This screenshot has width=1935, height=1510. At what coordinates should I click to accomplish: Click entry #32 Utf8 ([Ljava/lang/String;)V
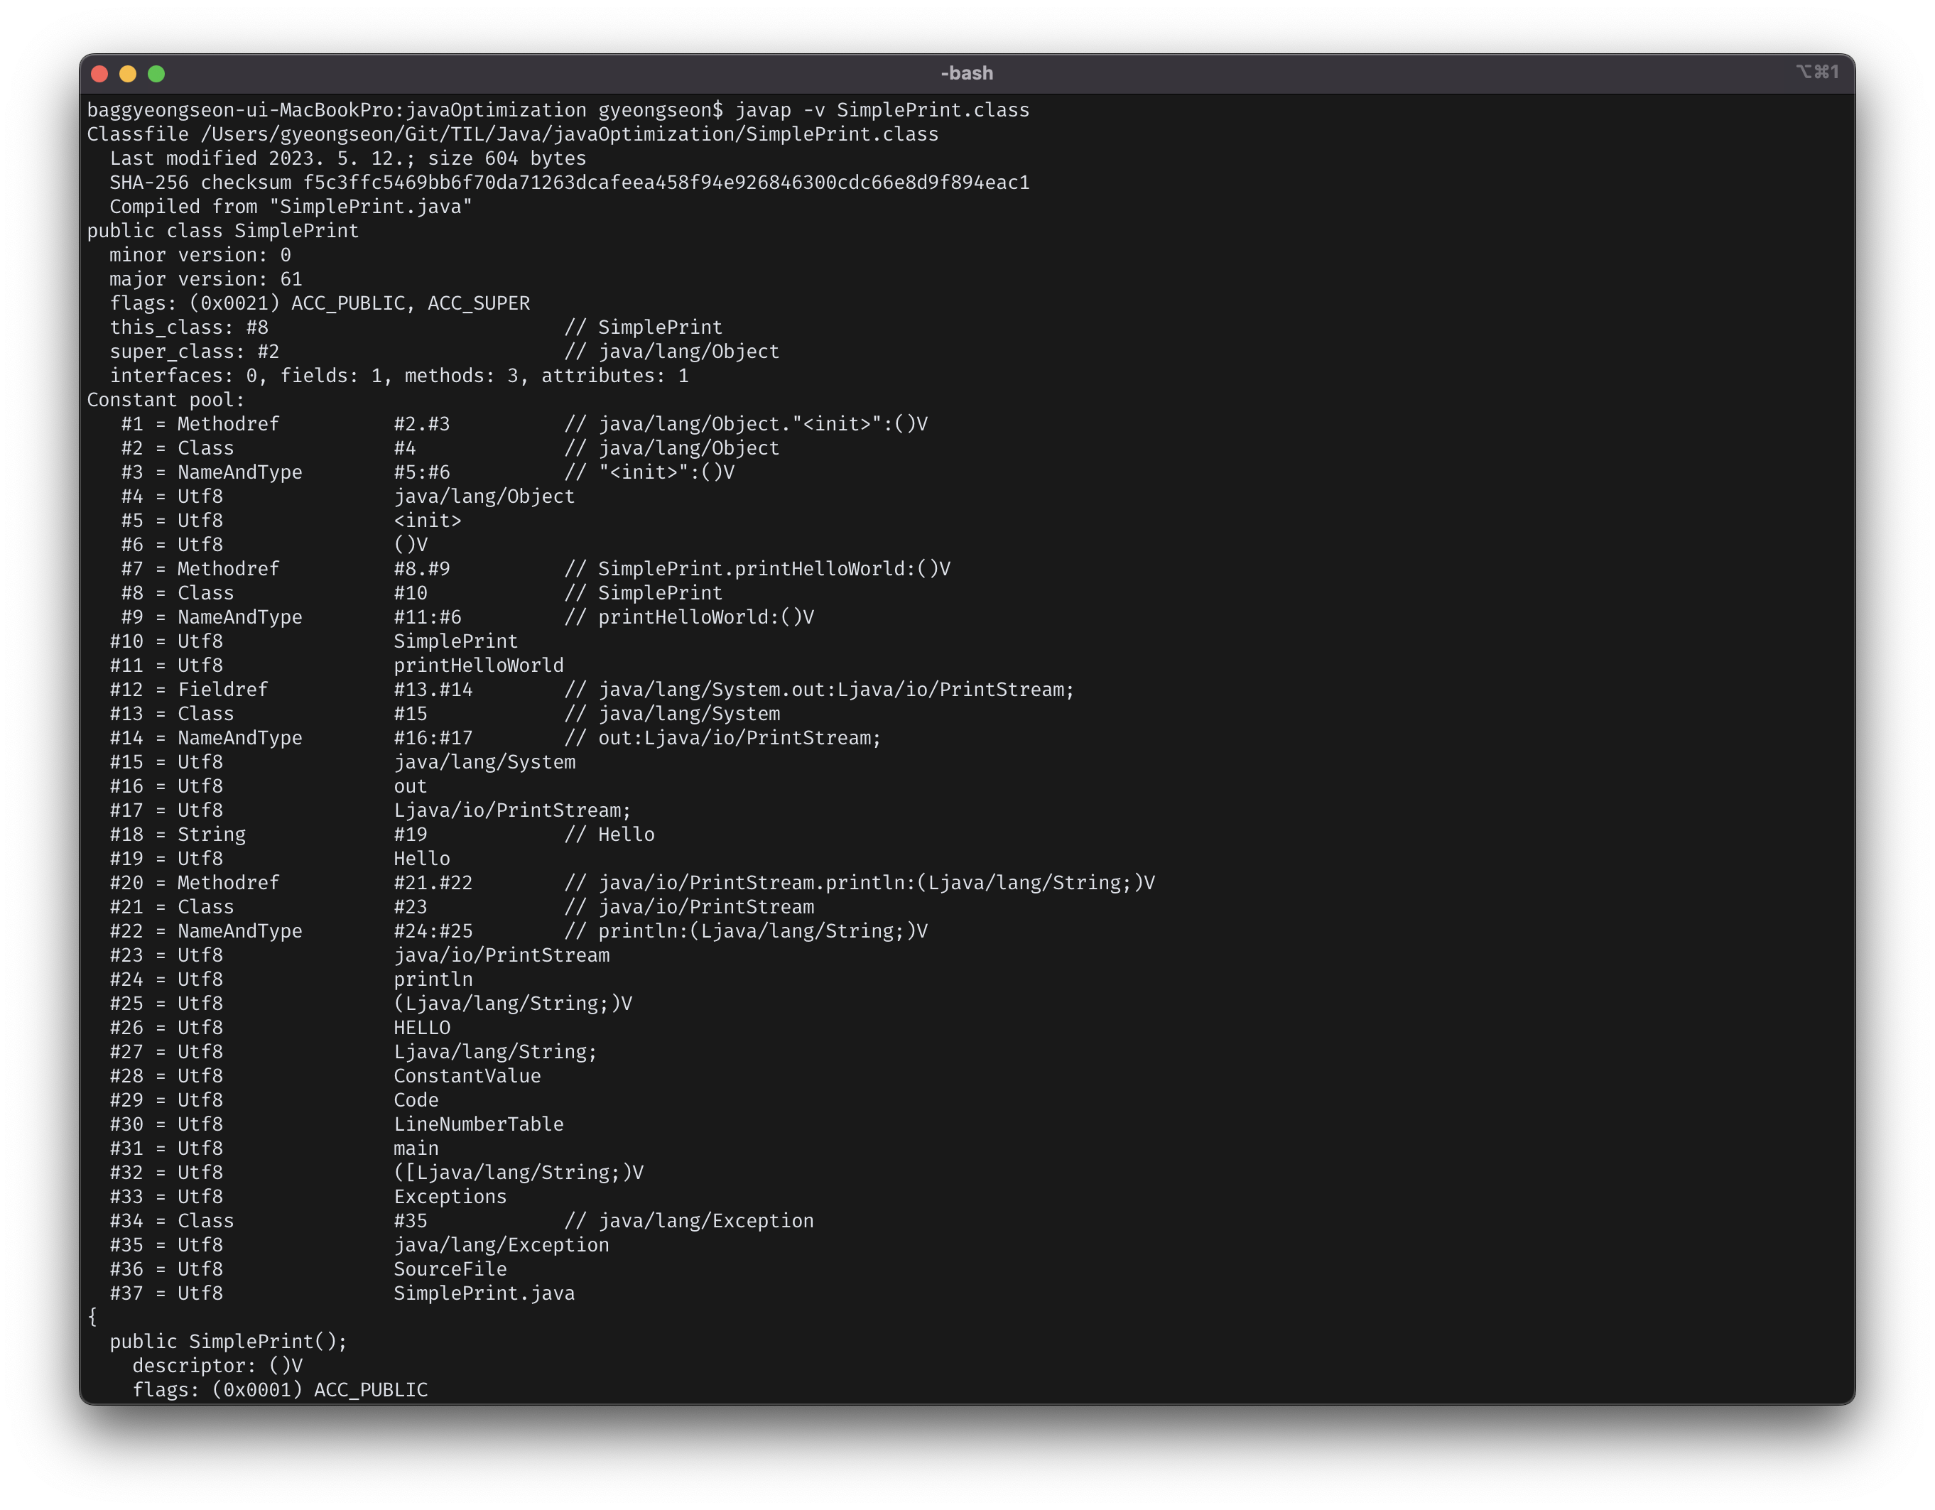point(376,1173)
